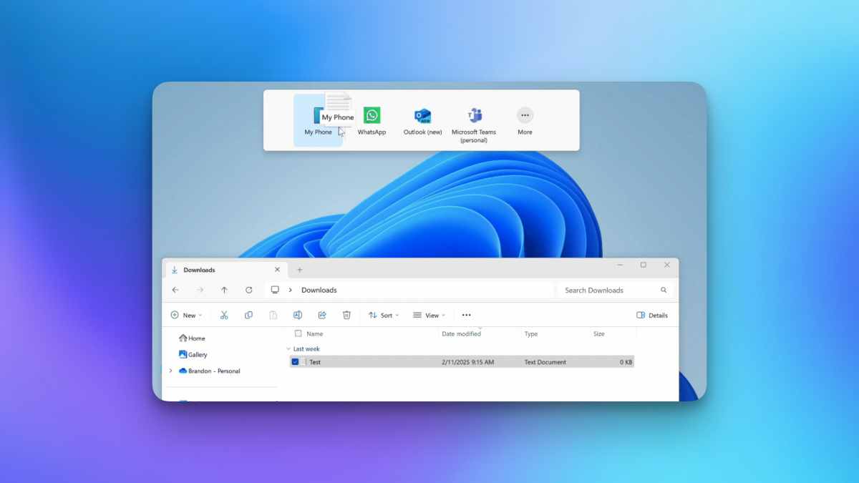
Task: Open Home in navigation pane
Action: tap(192, 338)
